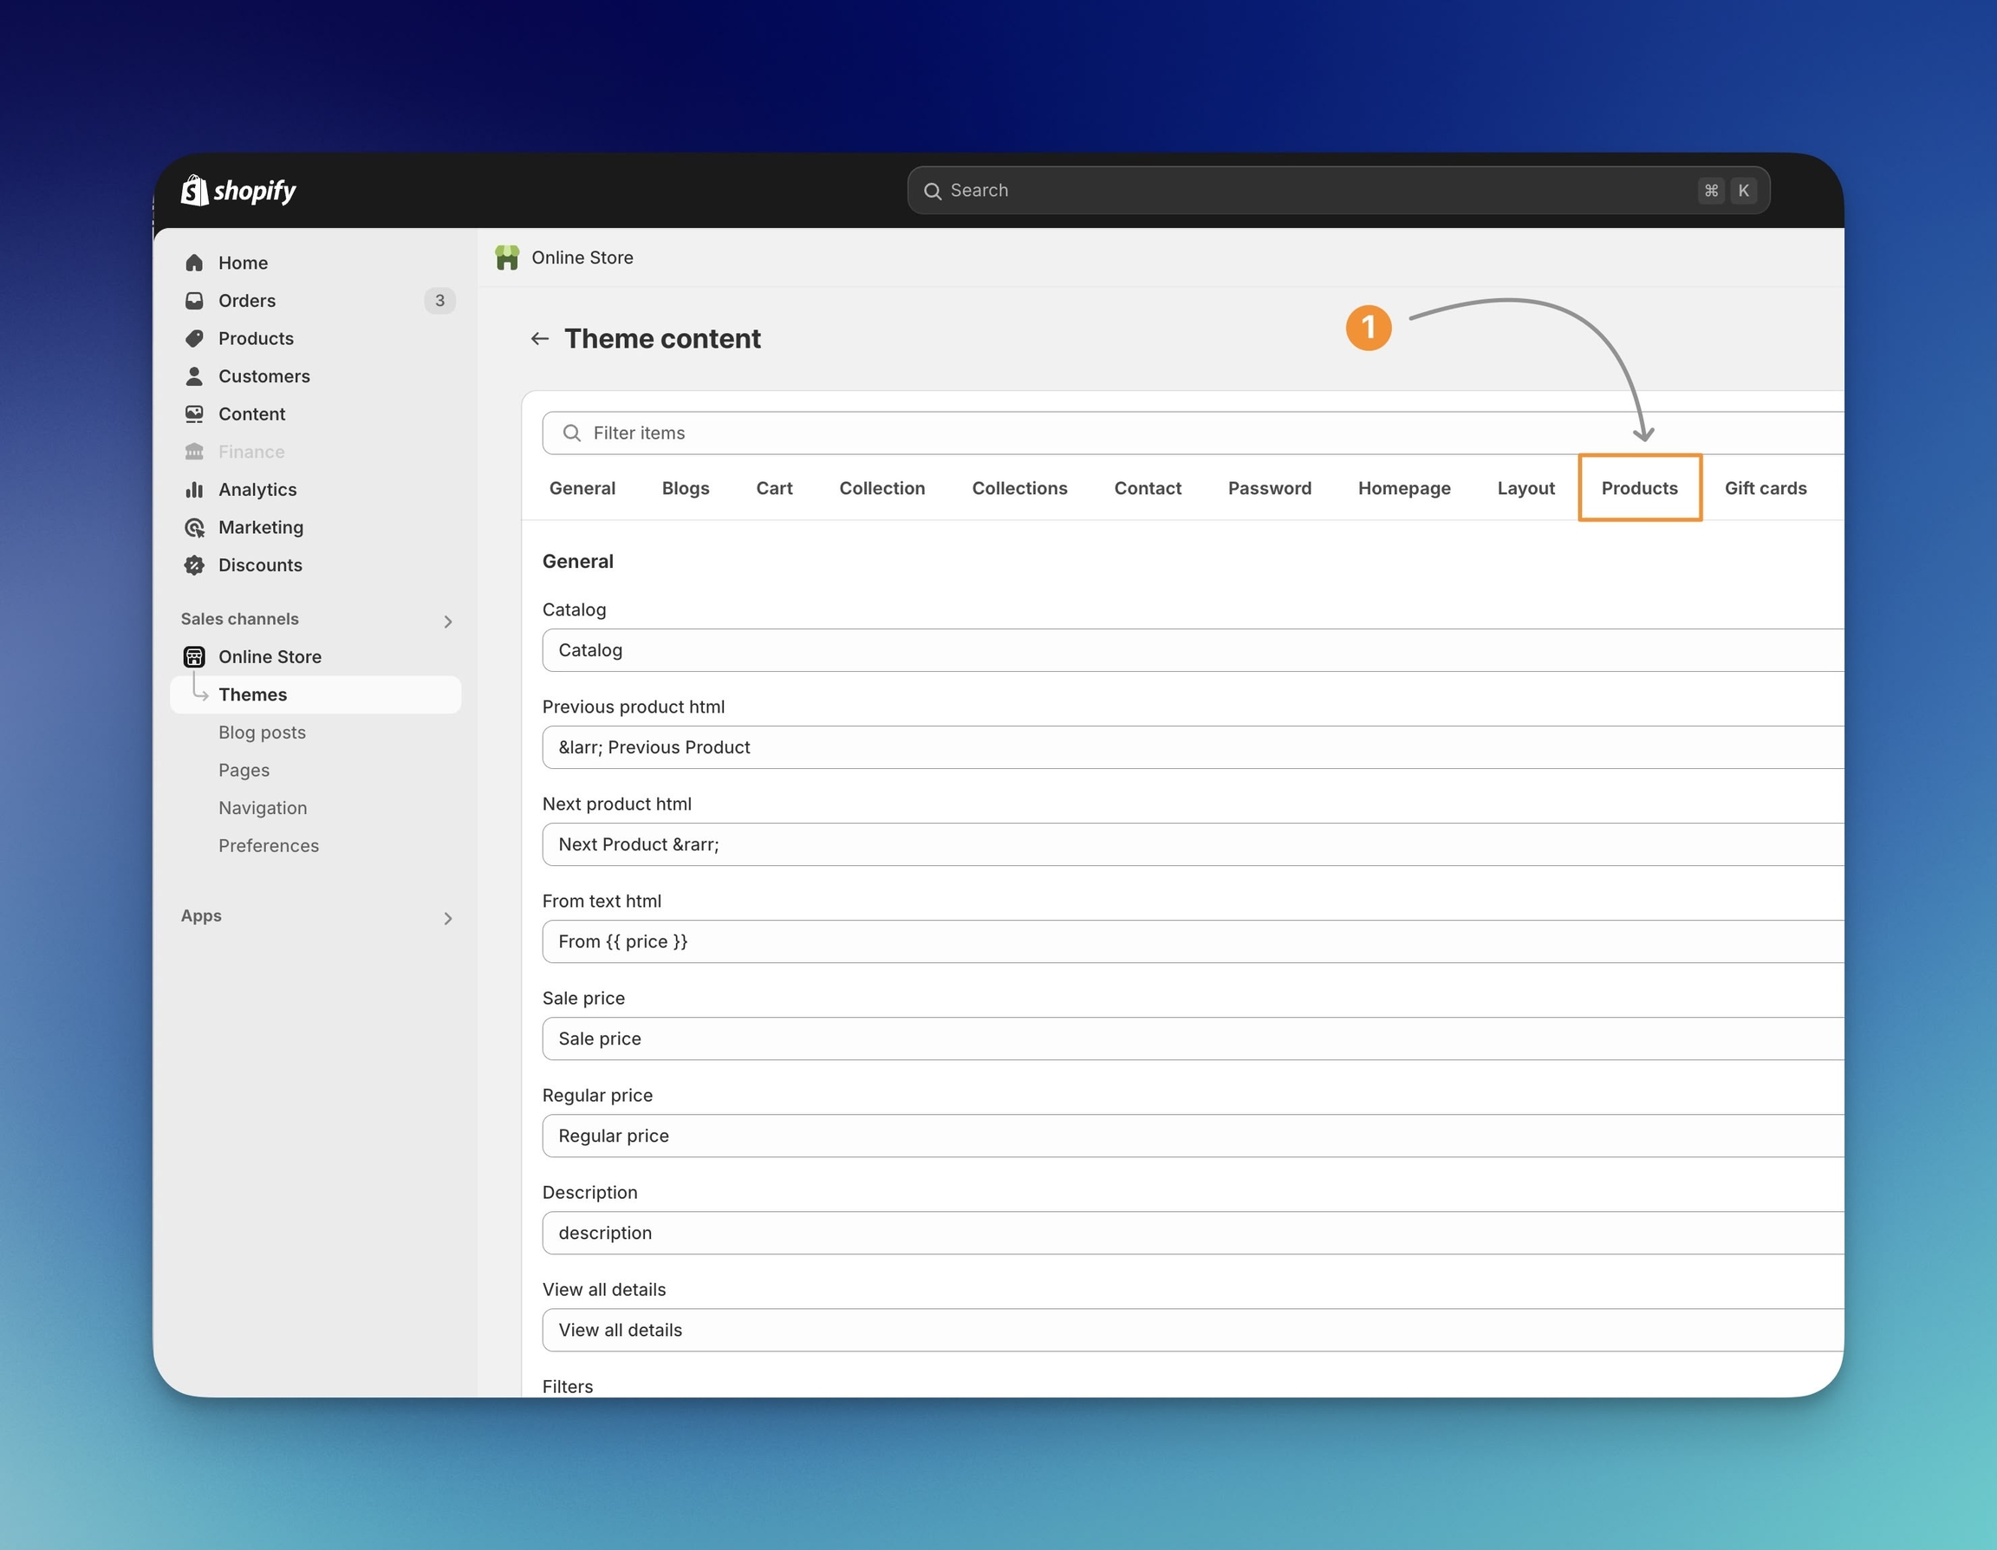Screen dimensions: 1997x1550
Task: Click the Analytics bar chart icon
Action: [x=194, y=489]
